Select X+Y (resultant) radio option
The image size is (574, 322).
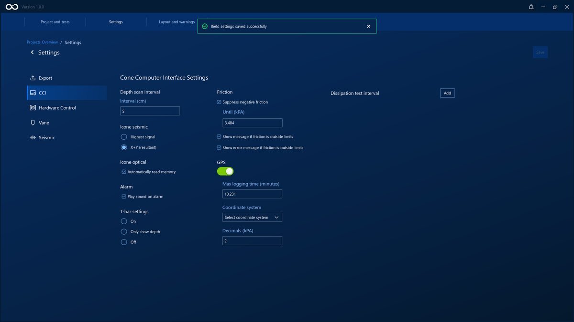pos(124,147)
